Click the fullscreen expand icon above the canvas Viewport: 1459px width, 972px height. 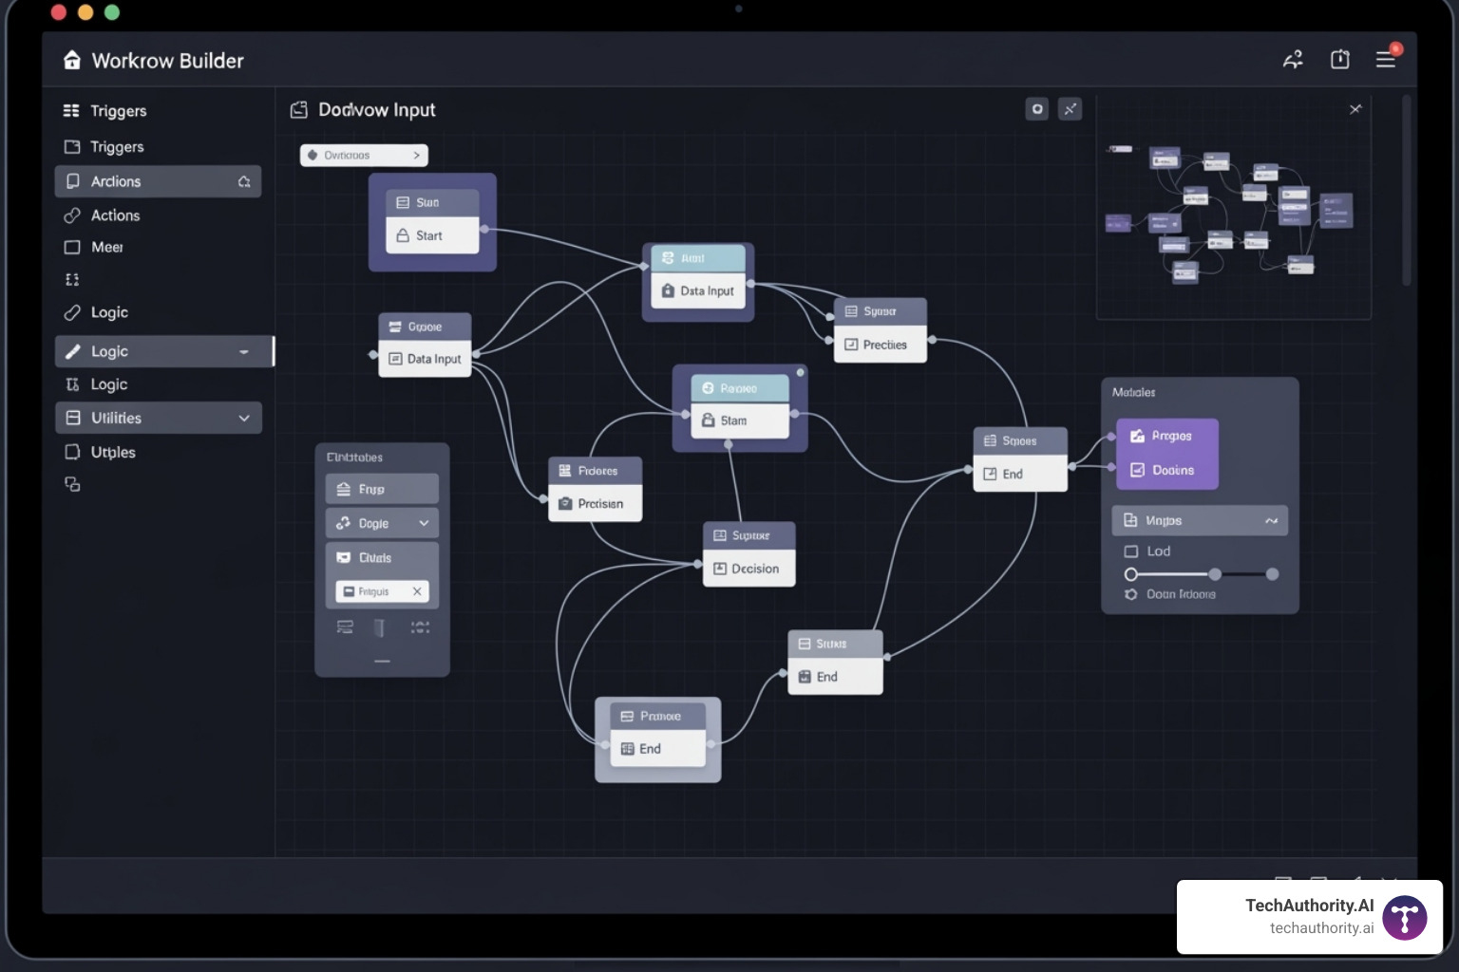(1071, 108)
